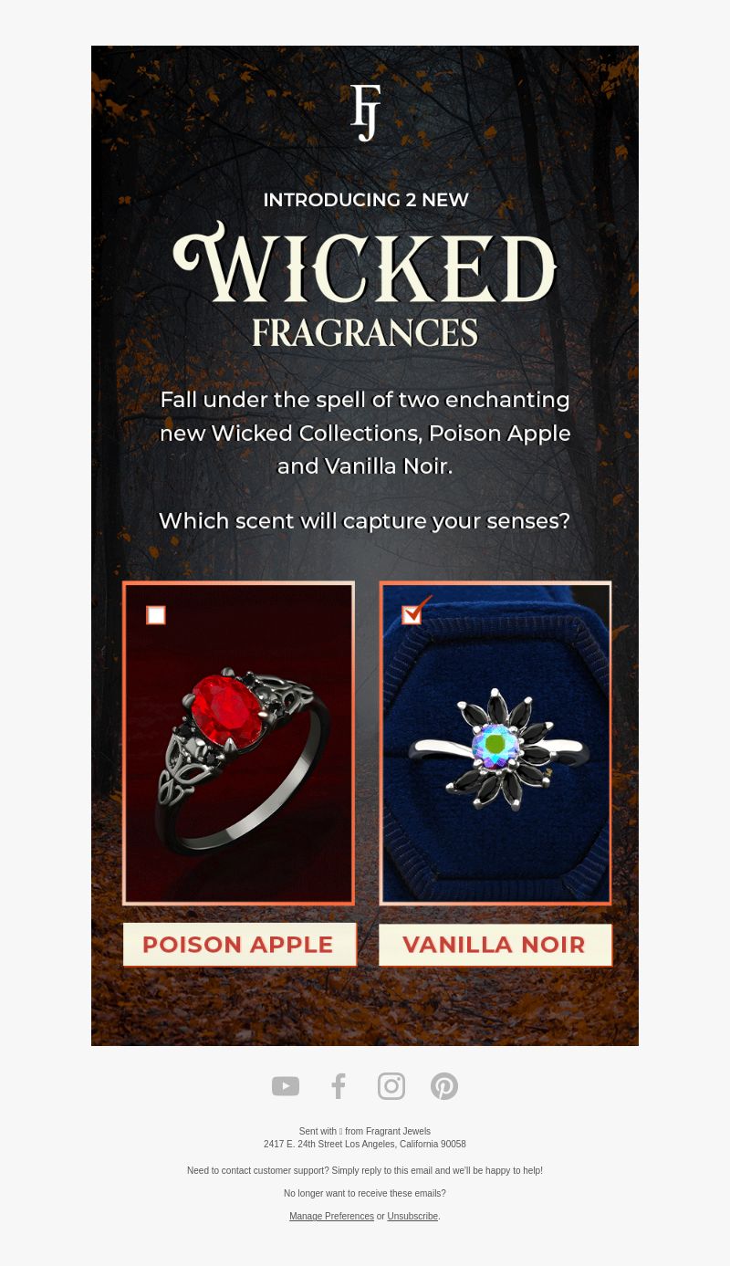This screenshot has width=730, height=1266.
Task: Click the WICKED headline text
Action: tap(365, 262)
